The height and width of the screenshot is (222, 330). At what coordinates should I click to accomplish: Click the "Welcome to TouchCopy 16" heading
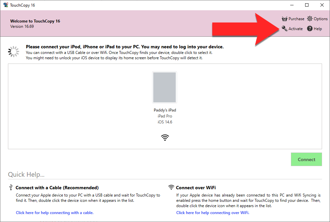coord(35,21)
